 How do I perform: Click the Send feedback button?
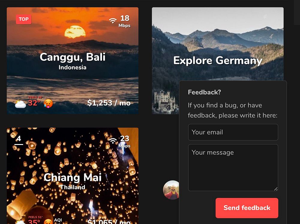tap(247, 208)
